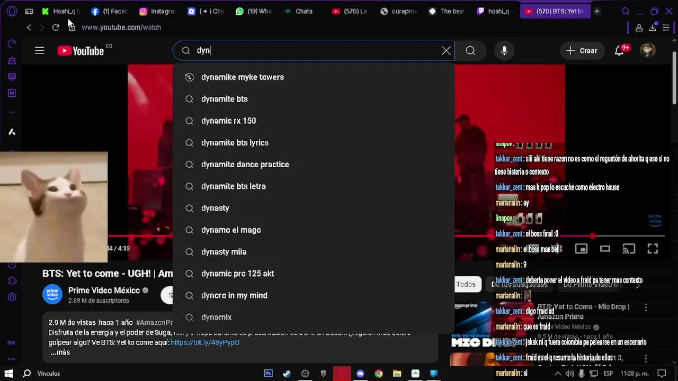This screenshot has width=678, height=381.
Task: Launch Photoshop from the taskbar
Action: click(269, 374)
